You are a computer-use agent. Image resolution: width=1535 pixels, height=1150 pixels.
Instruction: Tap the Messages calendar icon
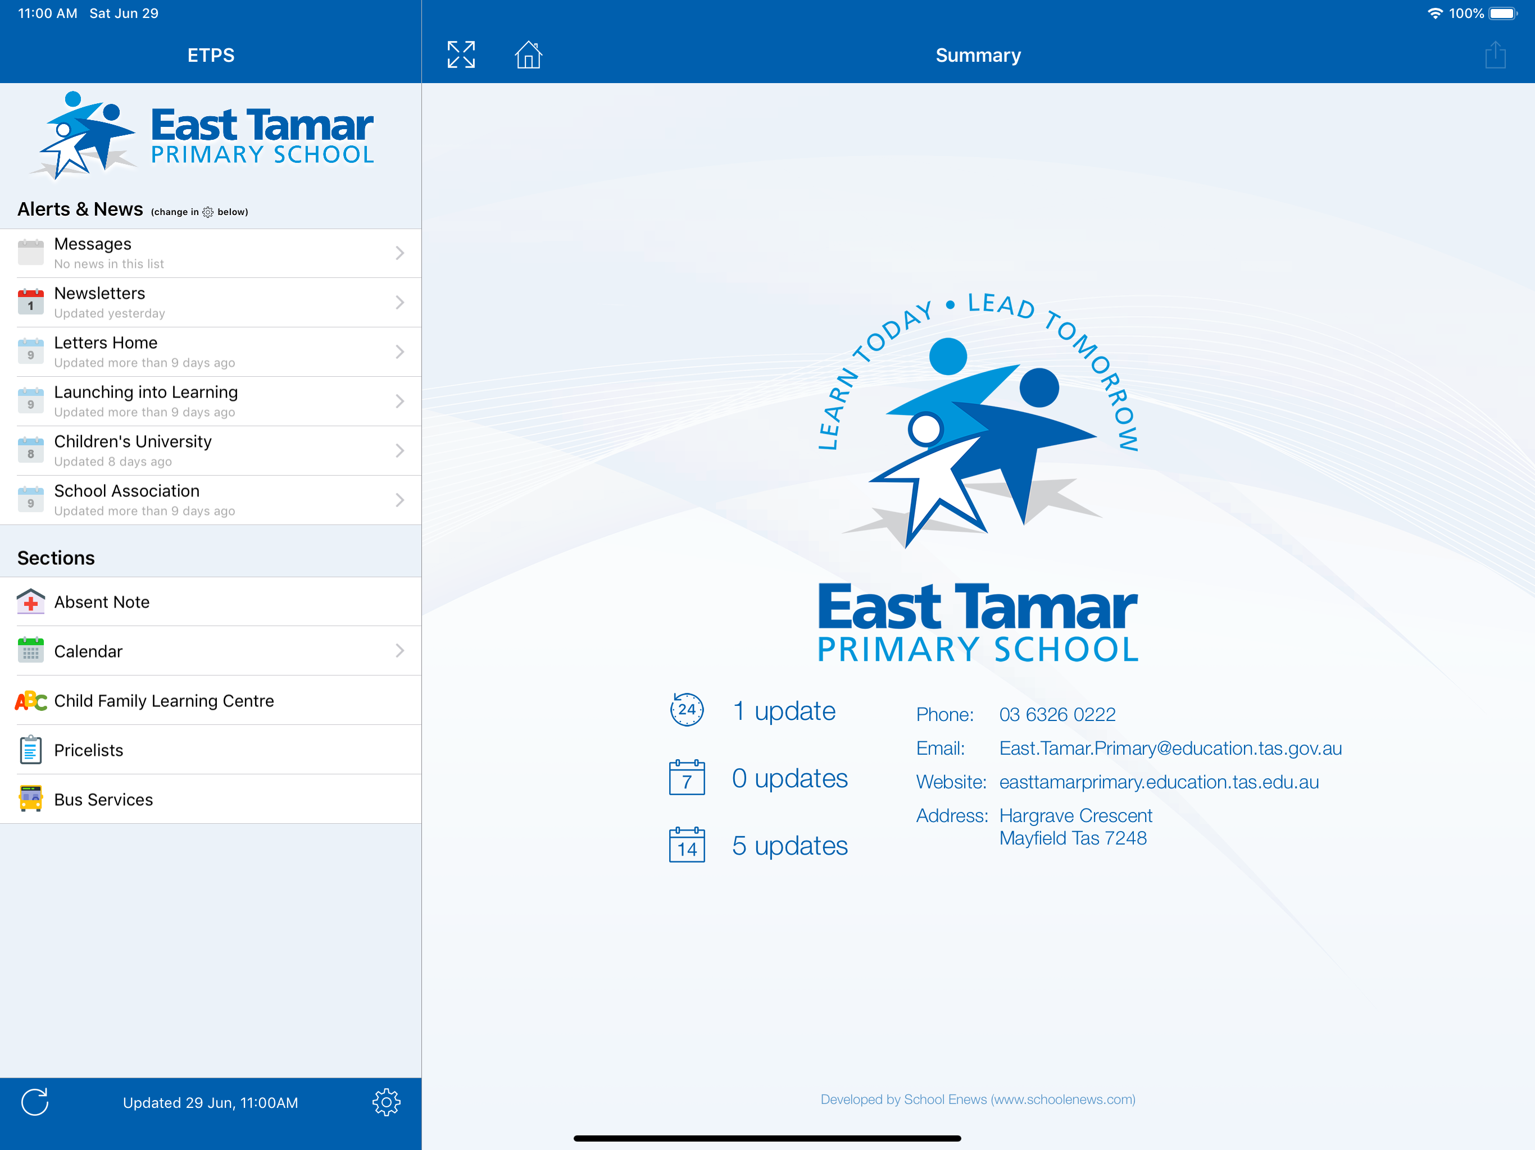coord(30,253)
